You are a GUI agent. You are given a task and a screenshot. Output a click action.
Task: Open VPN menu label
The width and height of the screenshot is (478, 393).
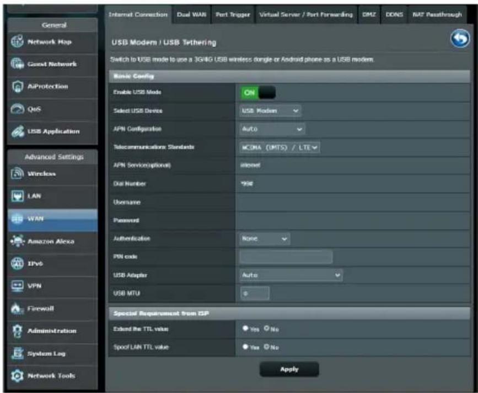pyautogui.click(x=34, y=286)
